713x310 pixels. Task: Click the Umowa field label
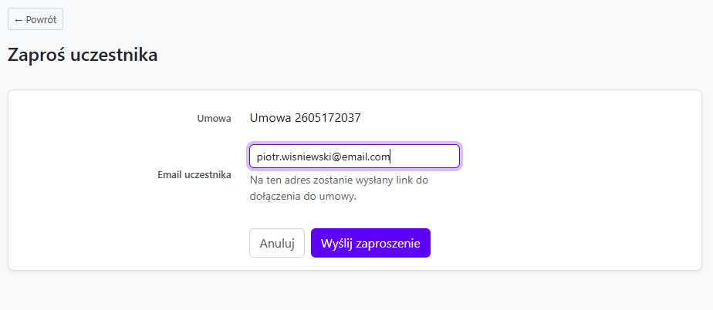coord(214,119)
